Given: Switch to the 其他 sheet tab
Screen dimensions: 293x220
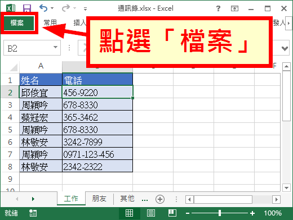Looking at the screenshot, I should click(127, 199).
